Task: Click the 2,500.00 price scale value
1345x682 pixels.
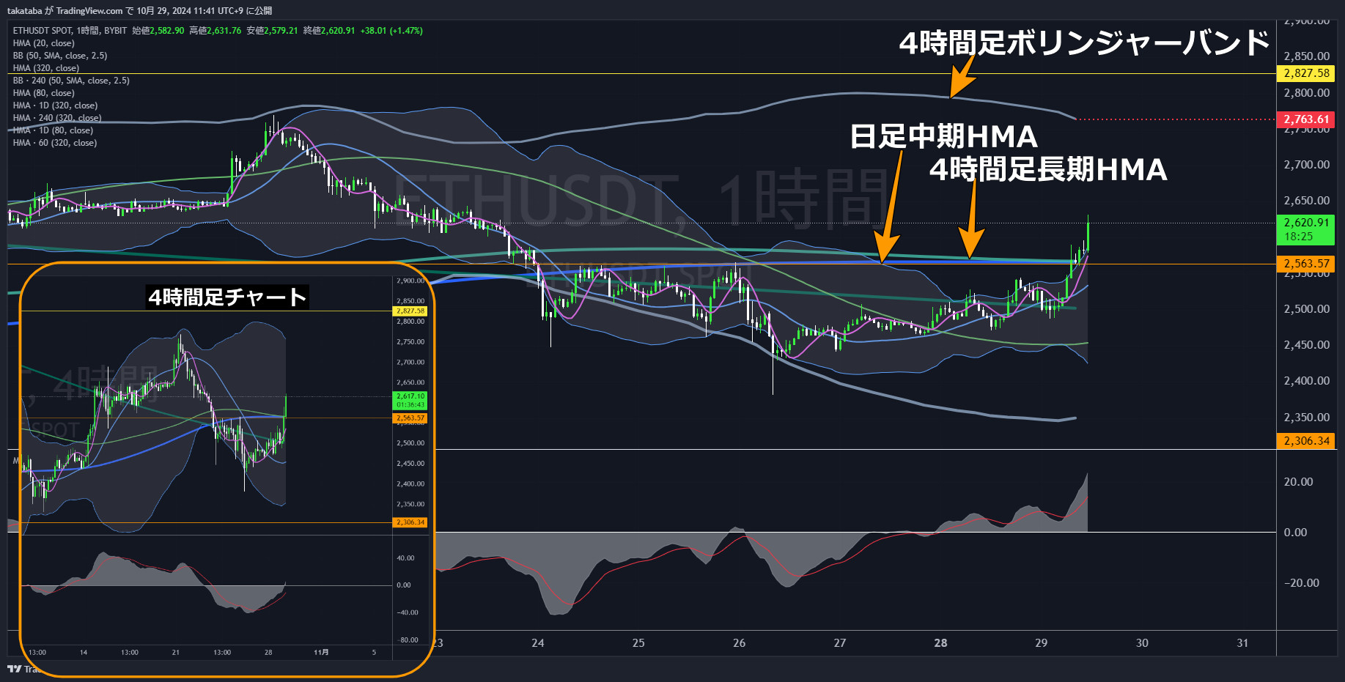Action: click(x=1306, y=309)
